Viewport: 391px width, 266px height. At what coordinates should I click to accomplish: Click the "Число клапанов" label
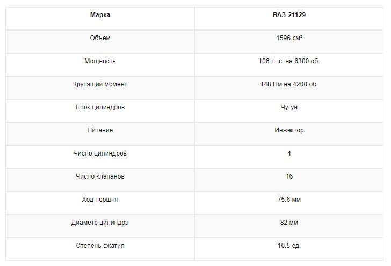point(100,176)
